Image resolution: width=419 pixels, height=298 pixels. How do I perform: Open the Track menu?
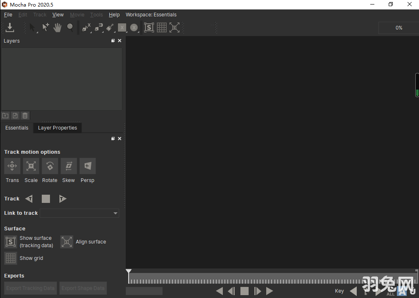point(39,14)
